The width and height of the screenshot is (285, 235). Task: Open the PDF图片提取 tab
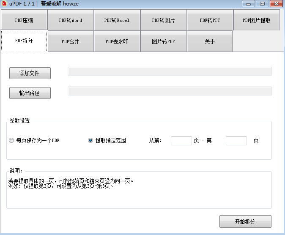257,20
